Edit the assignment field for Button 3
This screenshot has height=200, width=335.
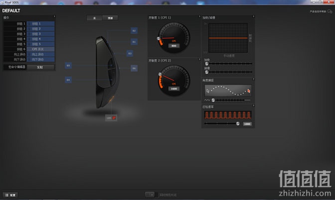(40, 34)
